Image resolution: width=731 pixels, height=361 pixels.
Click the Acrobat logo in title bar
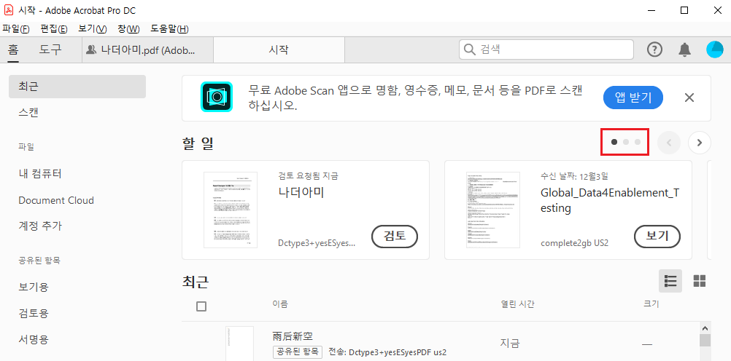click(x=9, y=10)
